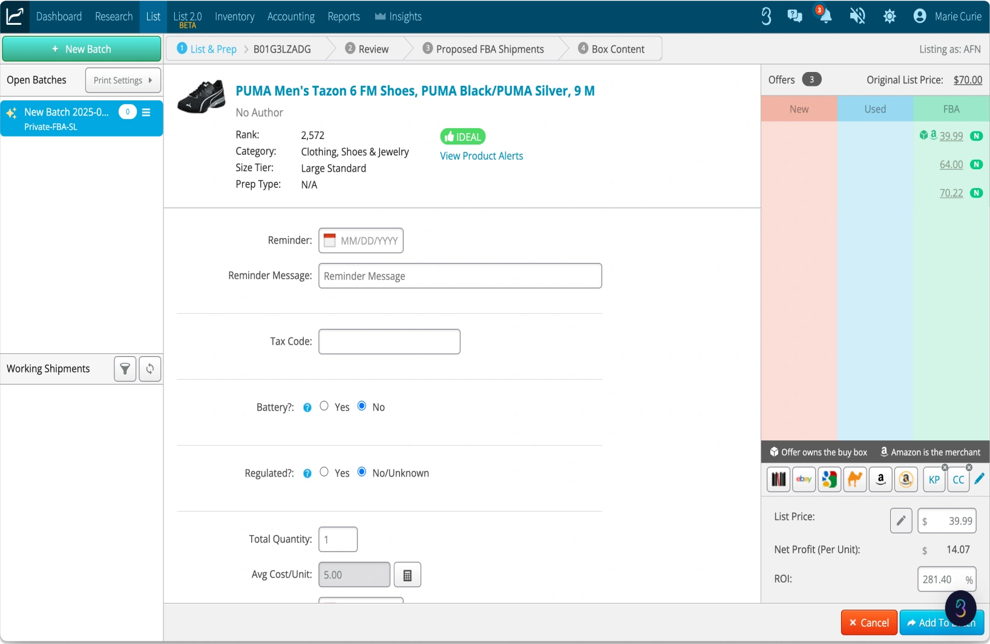Open the notifications bell
This screenshot has width=990, height=644.
(x=825, y=16)
